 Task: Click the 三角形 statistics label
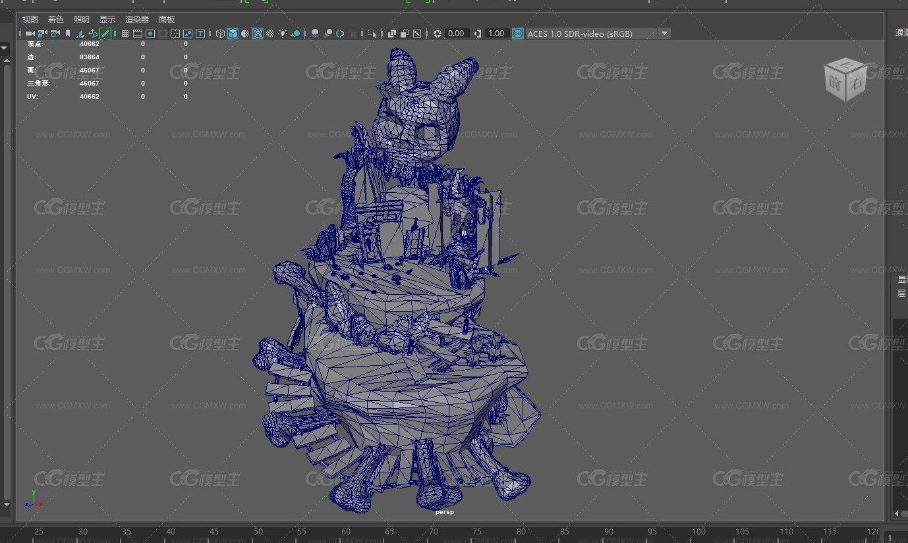[38, 84]
